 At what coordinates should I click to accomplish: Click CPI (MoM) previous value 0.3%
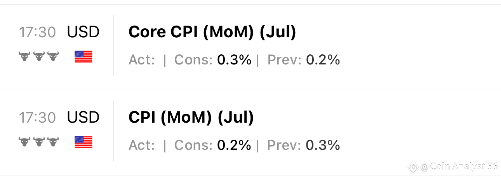click(323, 145)
